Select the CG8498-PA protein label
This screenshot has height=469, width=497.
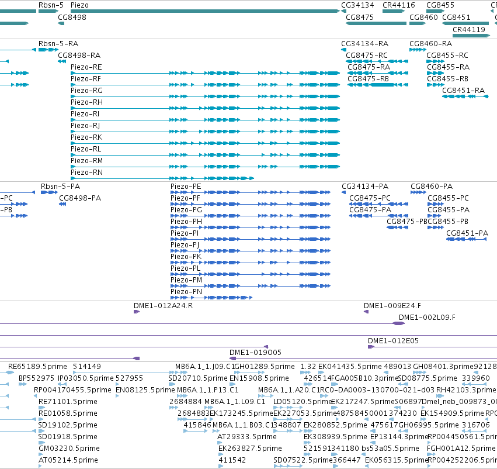(x=80, y=198)
